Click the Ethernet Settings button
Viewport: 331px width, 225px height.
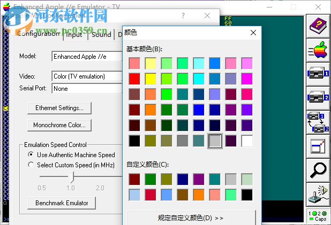pyautogui.click(x=59, y=108)
